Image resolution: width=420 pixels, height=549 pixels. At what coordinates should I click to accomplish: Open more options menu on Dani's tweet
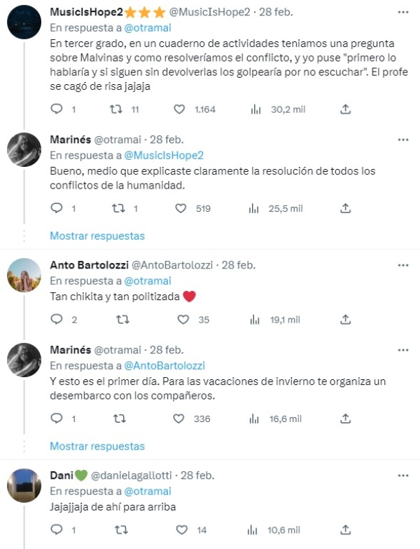tap(403, 475)
